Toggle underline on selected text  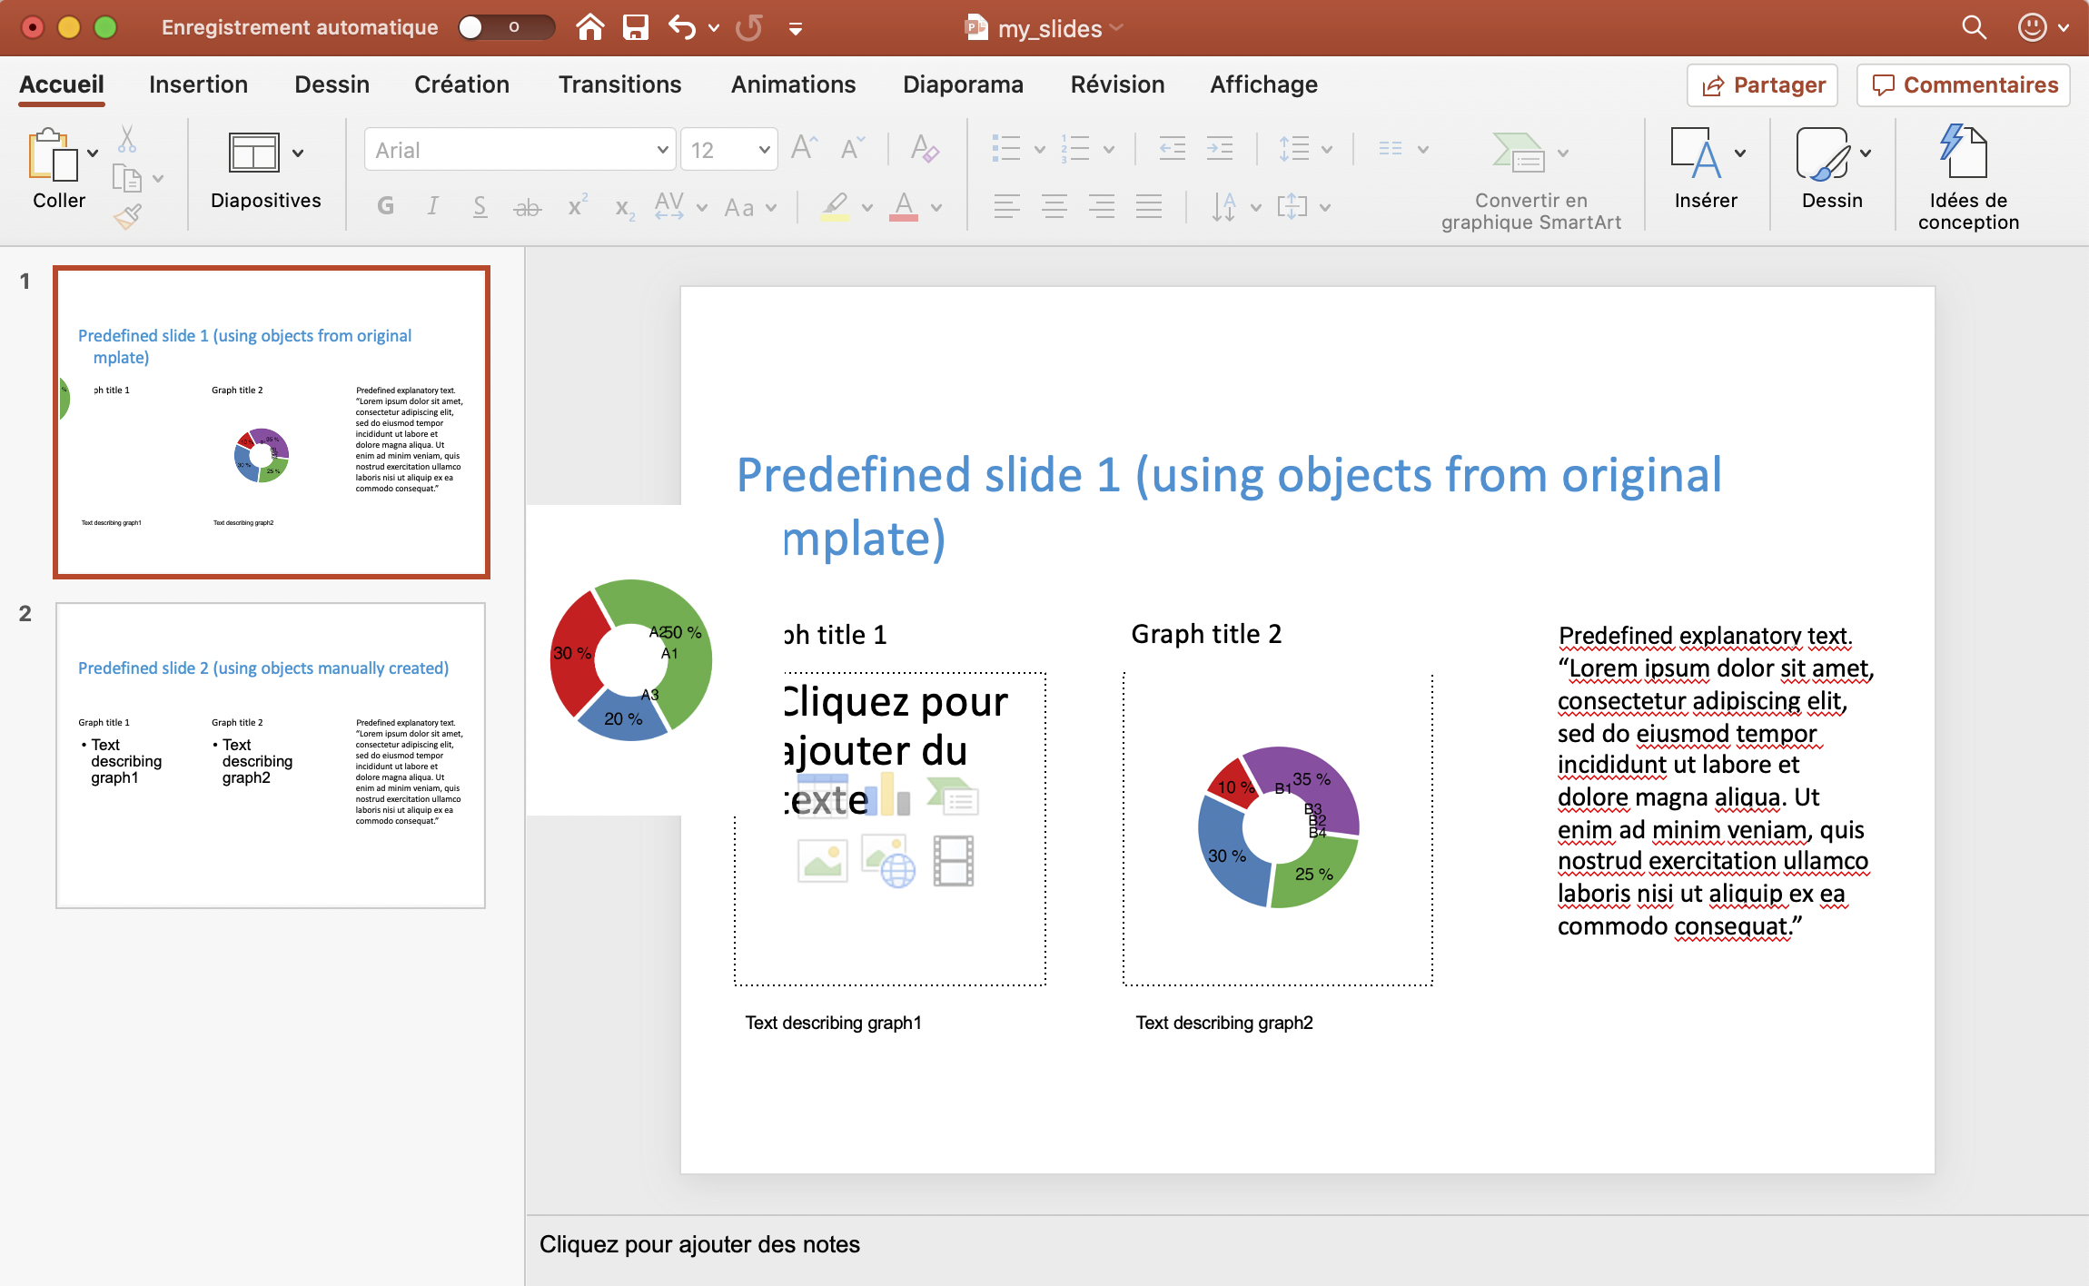click(480, 205)
